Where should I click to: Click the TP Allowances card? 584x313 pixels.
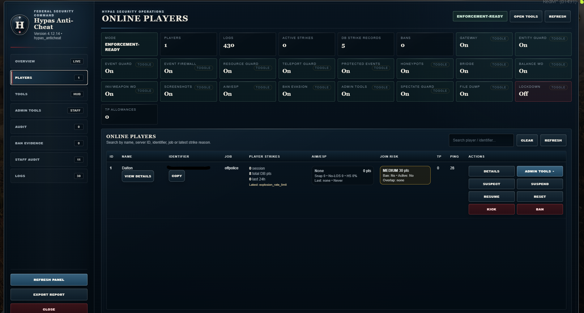(x=129, y=114)
